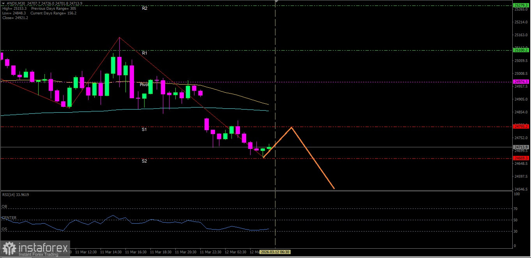Click the RSI scale value 50

[x=516, y=220]
